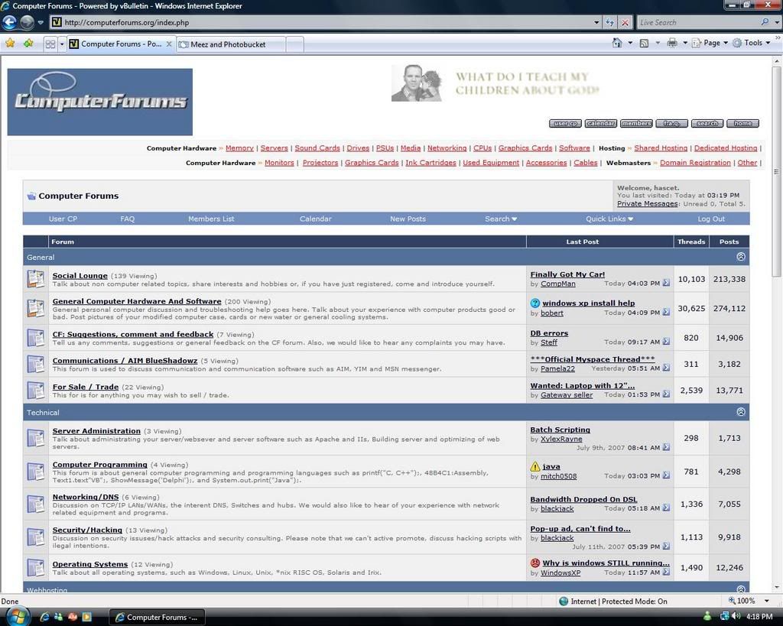Open the Security/Hacking forum link

[87, 530]
